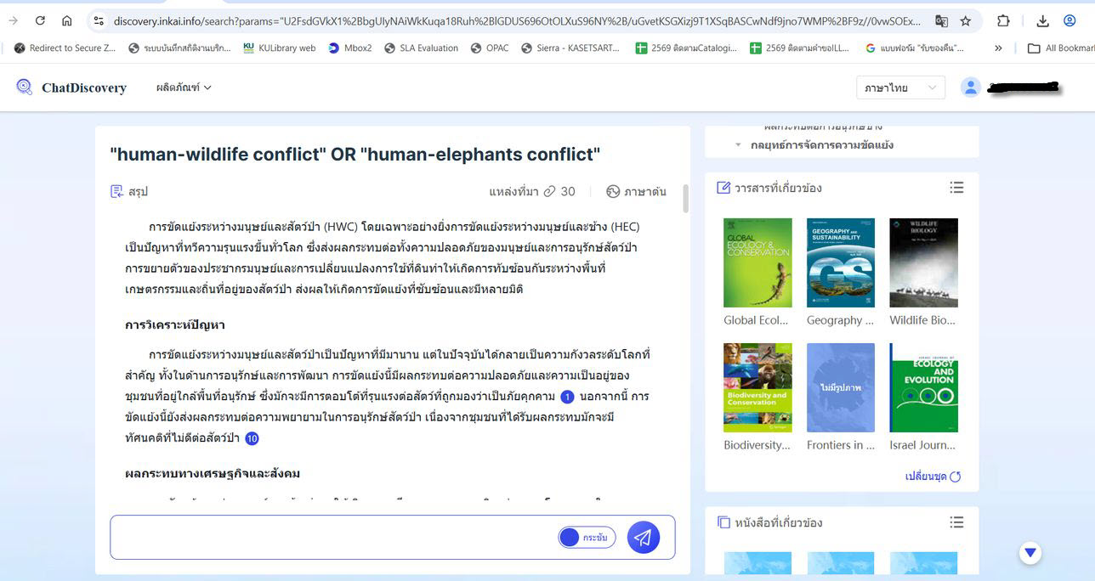1095x581 pixels.
Task: Open the Global Ecology & Conservation journal cover
Action: (x=757, y=262)
